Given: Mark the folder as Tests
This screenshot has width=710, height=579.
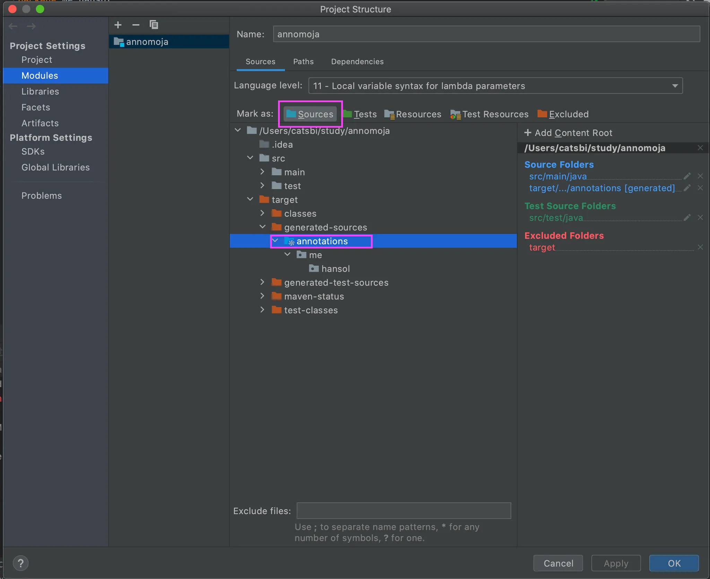Looking at the screenshot, I should [x=360, y=114].
